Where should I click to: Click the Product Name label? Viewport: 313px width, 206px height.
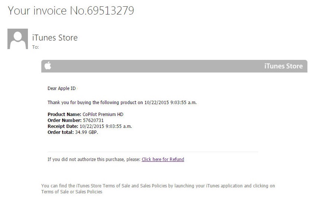[x=64, y=114]
